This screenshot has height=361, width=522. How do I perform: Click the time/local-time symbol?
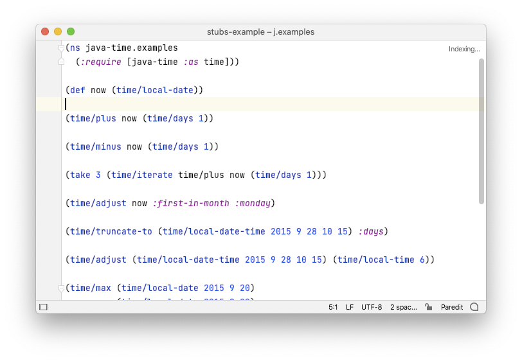click(376, 260)
